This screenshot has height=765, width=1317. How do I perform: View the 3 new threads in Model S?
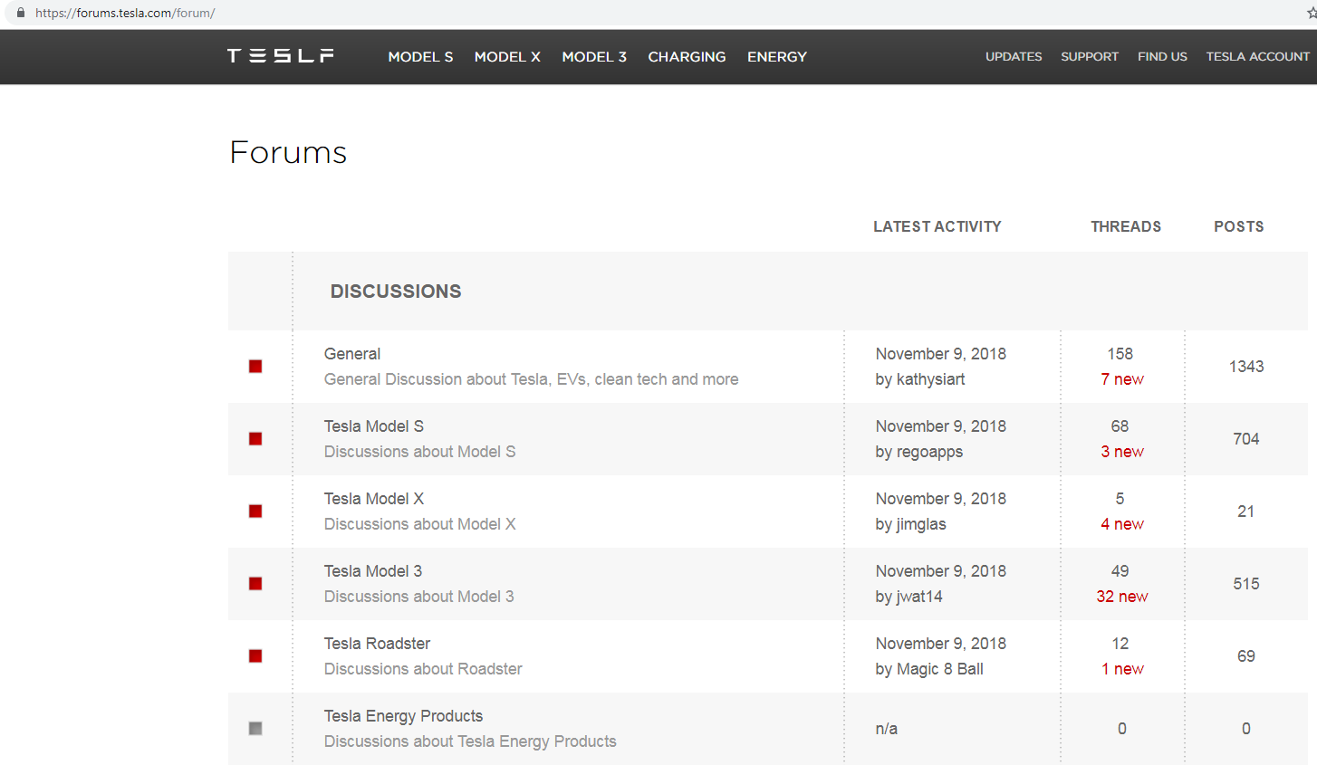[1122, 452]
